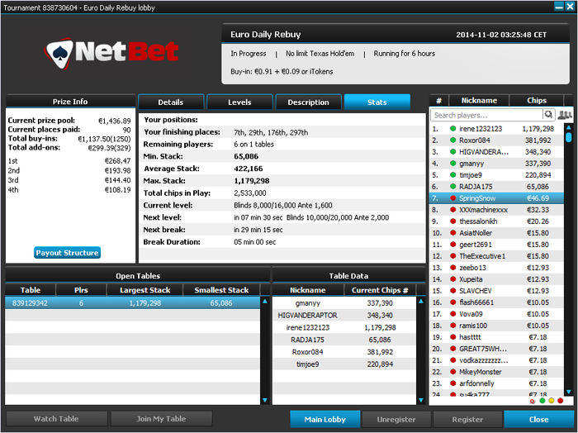Click the Join My Table button

click(x=161, y=419)
